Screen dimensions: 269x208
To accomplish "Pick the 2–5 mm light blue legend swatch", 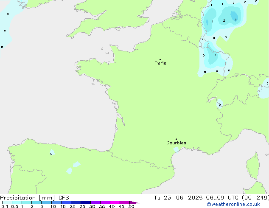I will (36, 202).
